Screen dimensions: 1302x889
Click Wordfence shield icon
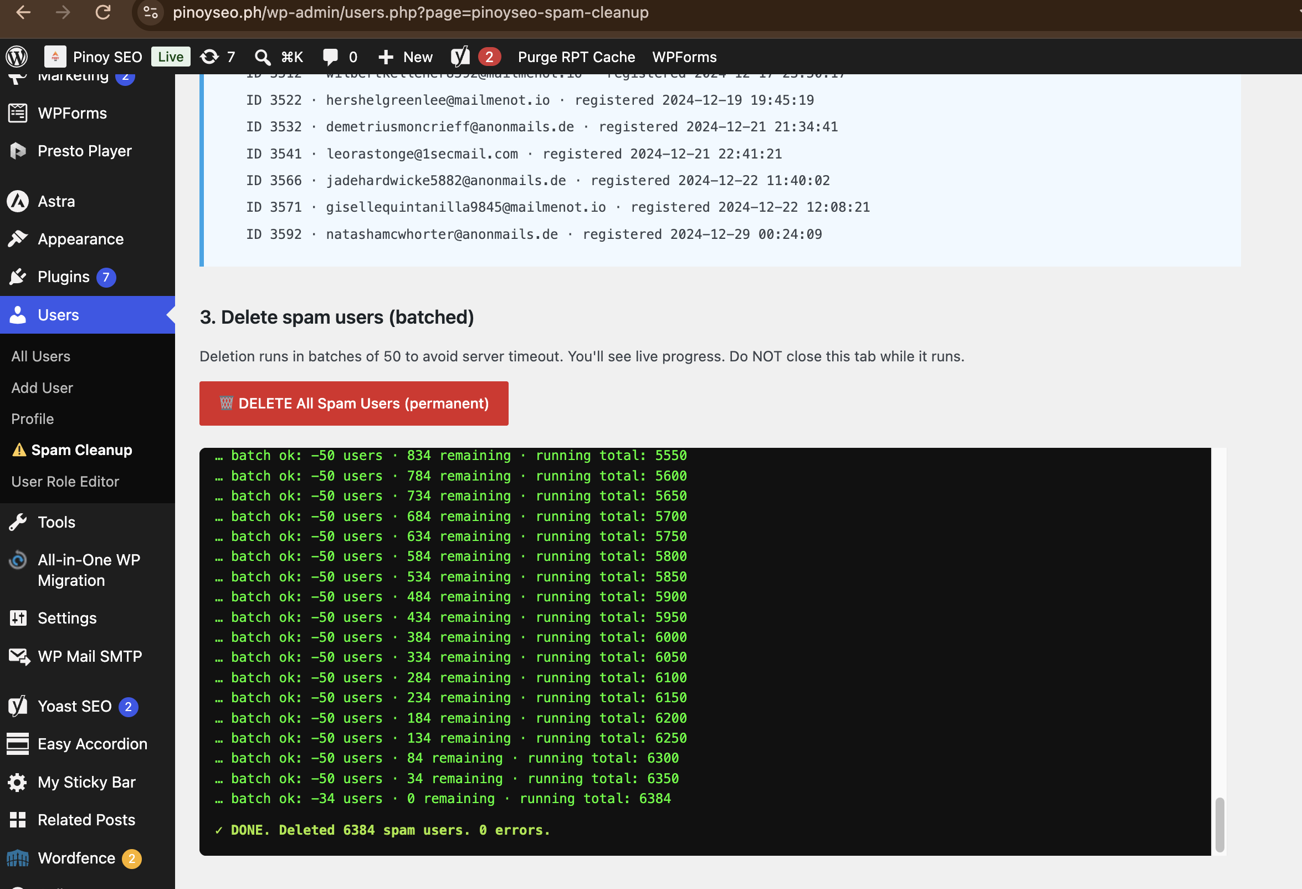18,857
